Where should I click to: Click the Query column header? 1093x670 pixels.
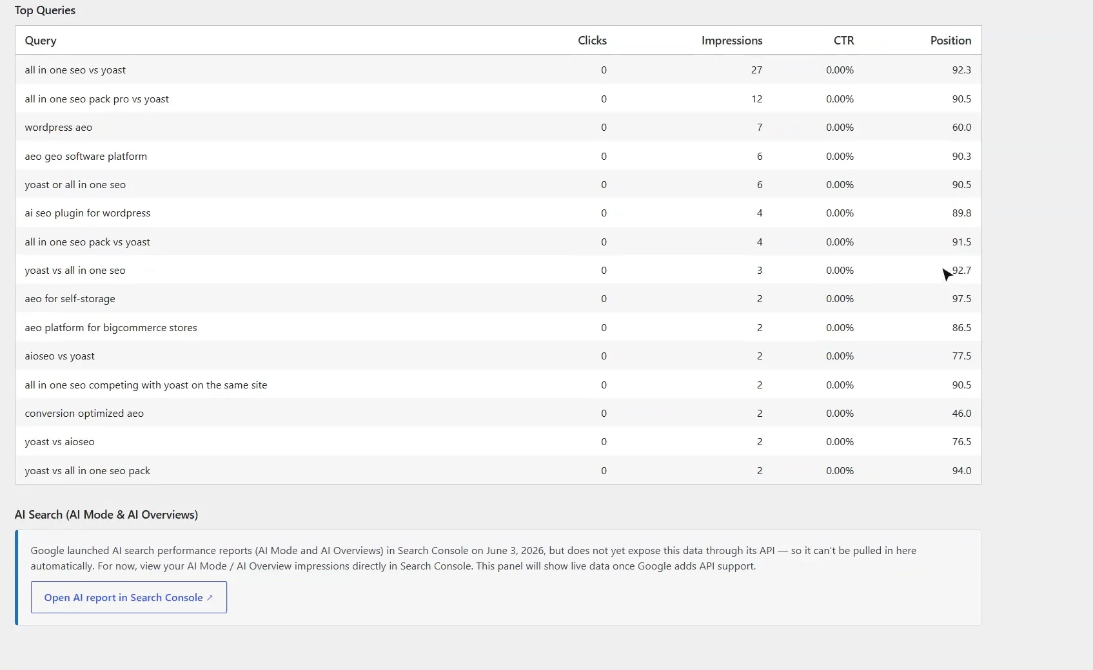click(41, 41)
